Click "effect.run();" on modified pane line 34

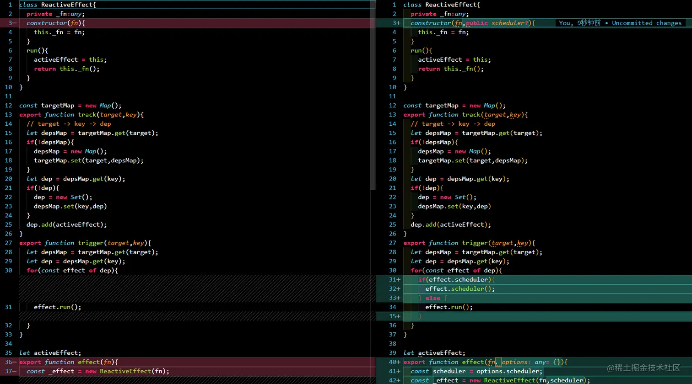pos(449,307)
